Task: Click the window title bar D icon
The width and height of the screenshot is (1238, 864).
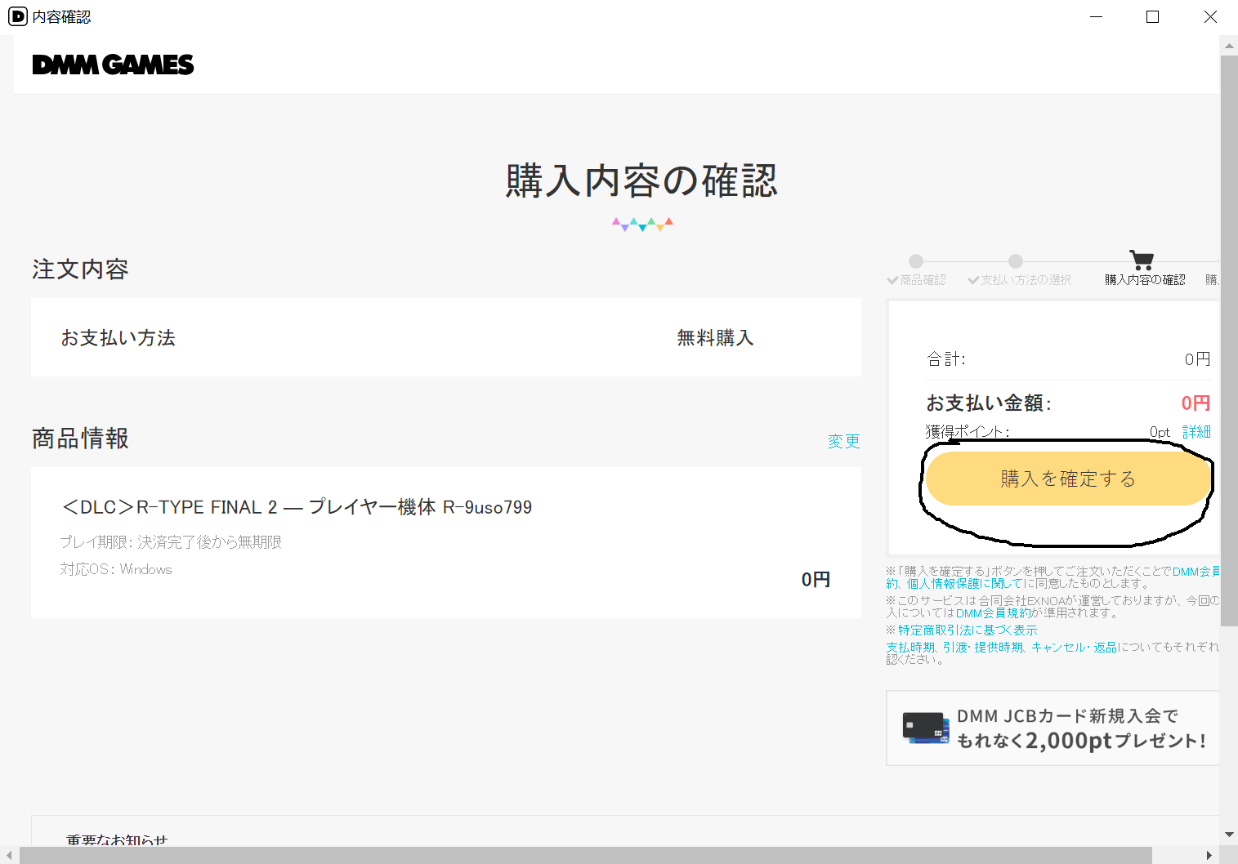Action: point(17,16)
